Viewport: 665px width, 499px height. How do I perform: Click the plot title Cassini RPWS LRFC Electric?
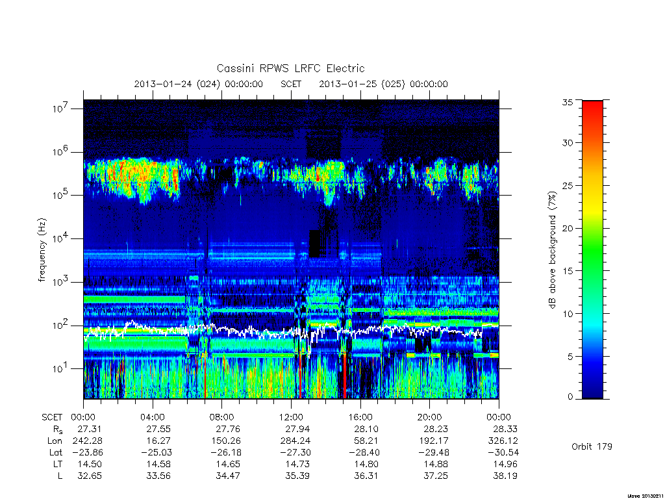coord(290,68)
